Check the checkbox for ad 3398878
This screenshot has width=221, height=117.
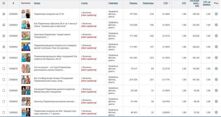[4, 69]
